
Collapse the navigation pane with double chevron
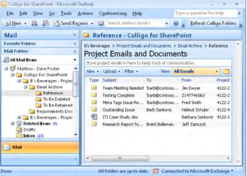pos(74,35)
